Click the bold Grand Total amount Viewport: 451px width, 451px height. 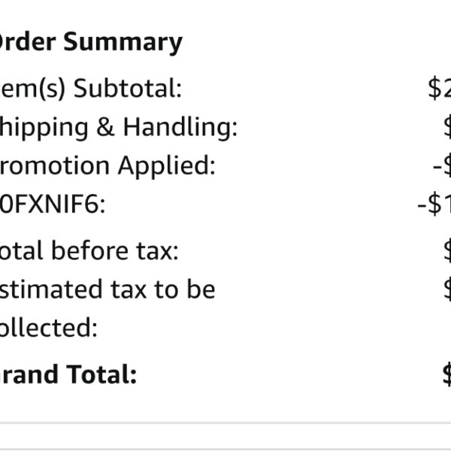pos(447,374)
